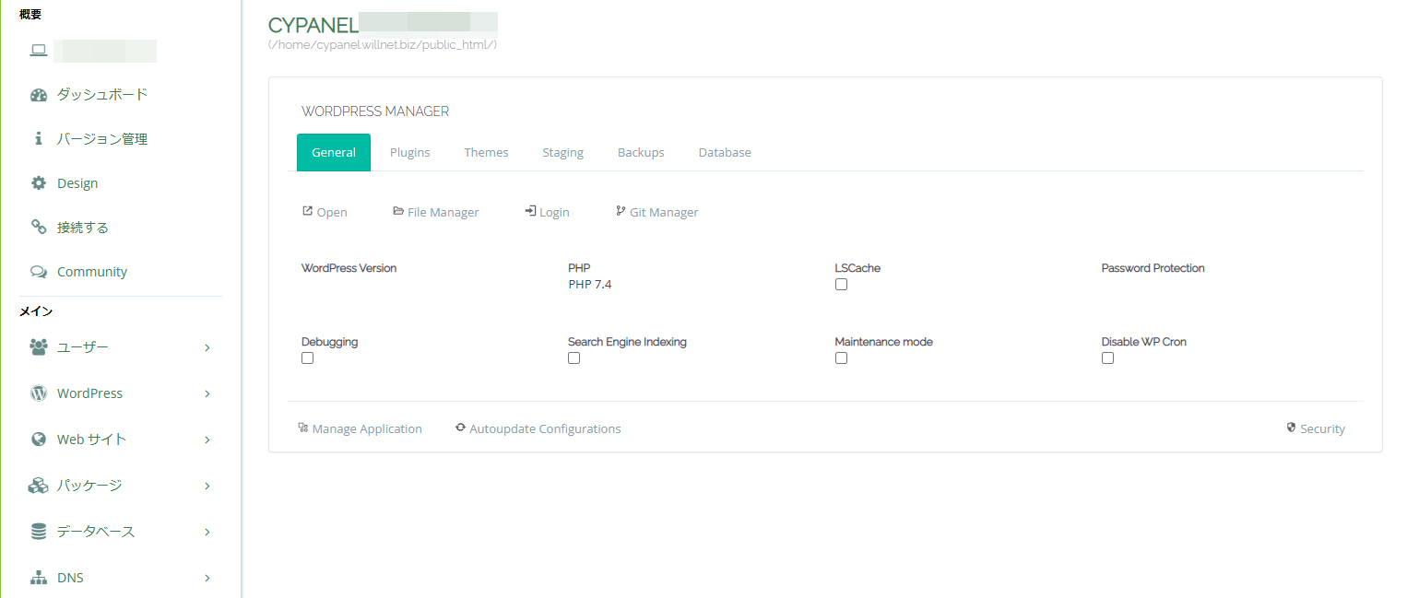The width and height of the screenshot is (1407, 598).
Task: Expand the DNS chevron
Action: click(x=207, y=578)
